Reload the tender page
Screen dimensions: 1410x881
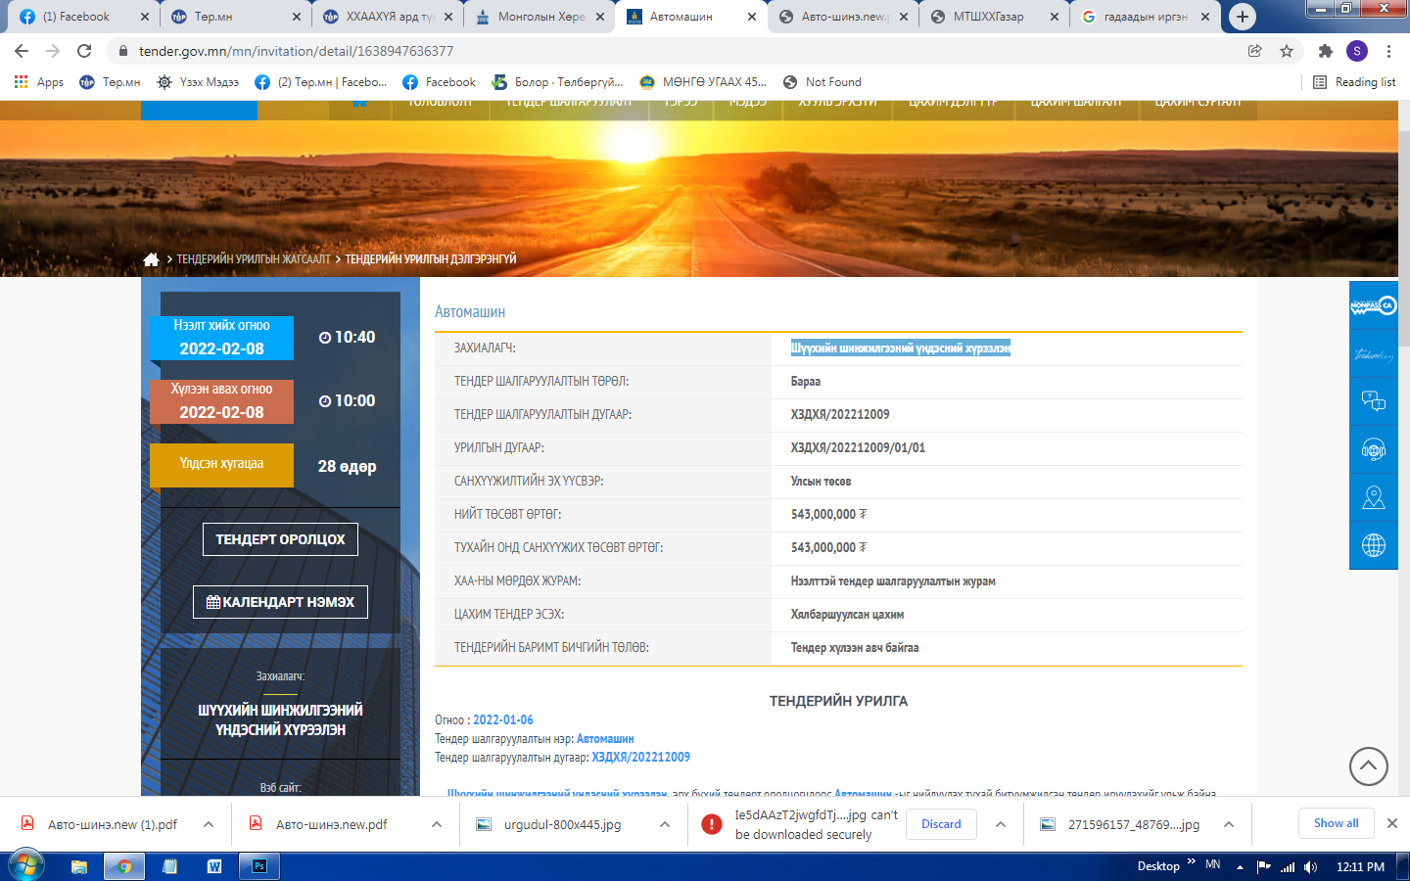(84, 51)
